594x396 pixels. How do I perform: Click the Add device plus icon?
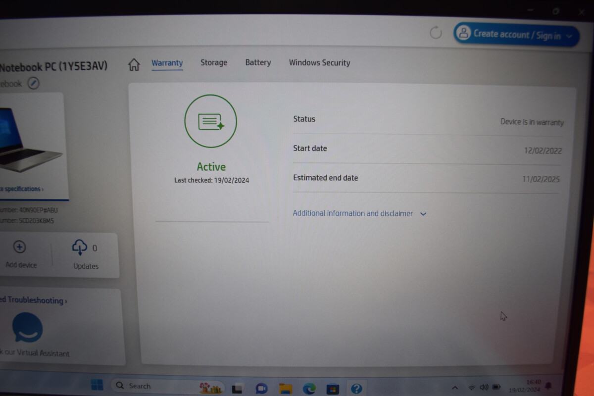(19, 247)
